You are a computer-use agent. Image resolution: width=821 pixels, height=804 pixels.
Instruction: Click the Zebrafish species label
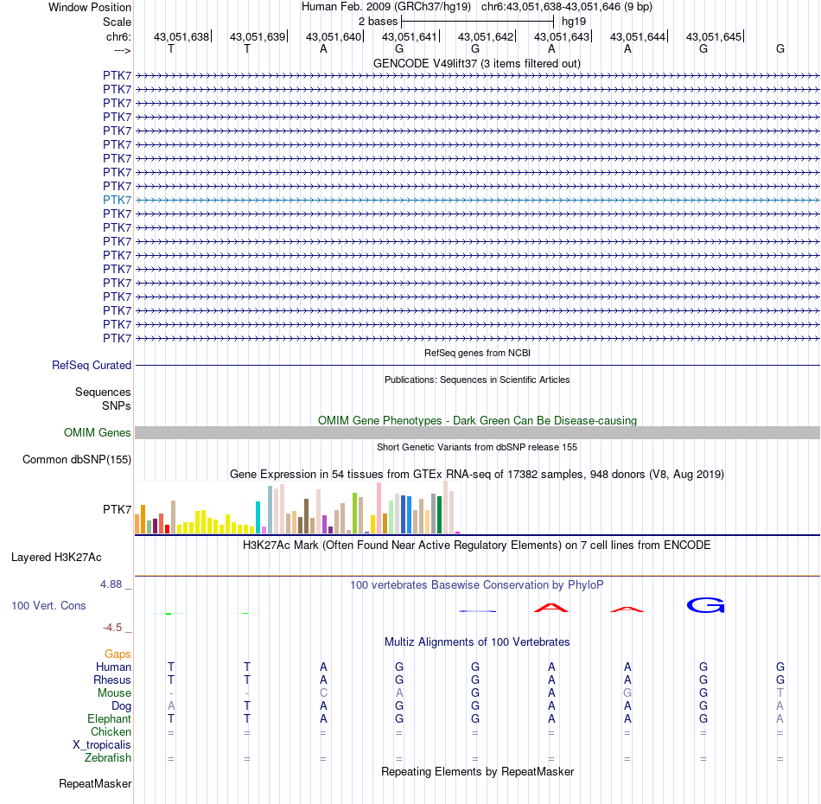click(x=108, y=758)
